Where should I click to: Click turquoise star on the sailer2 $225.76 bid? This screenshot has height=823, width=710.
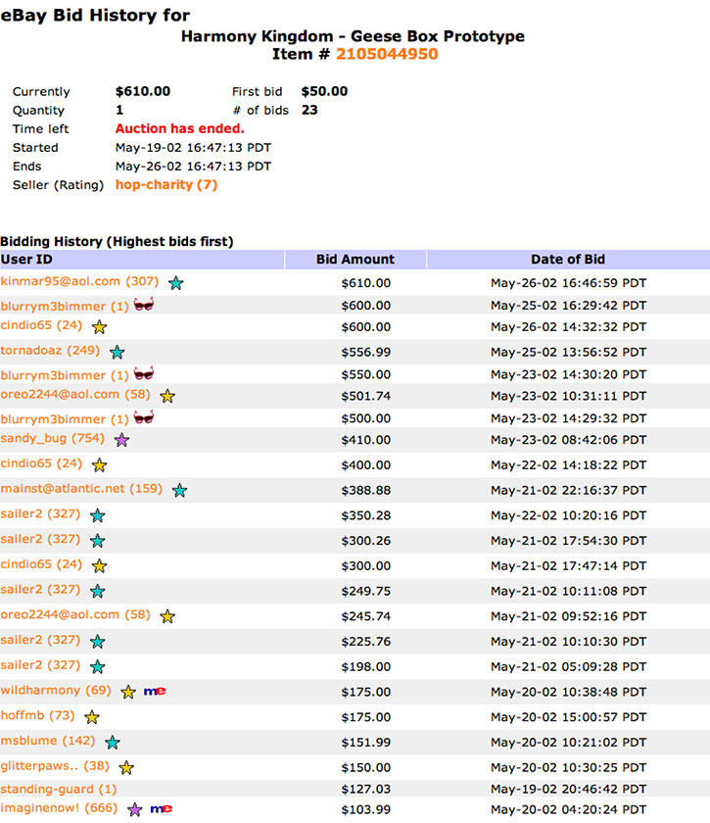coord(97,642)
